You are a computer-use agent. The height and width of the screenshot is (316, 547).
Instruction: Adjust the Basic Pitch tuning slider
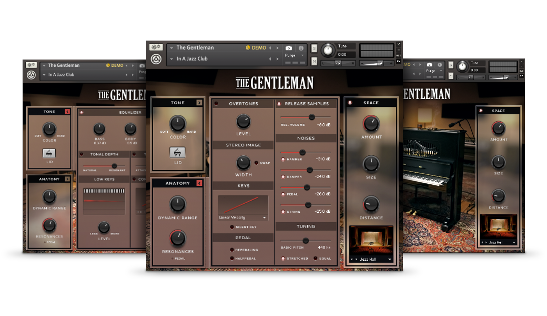coord(306,241)
